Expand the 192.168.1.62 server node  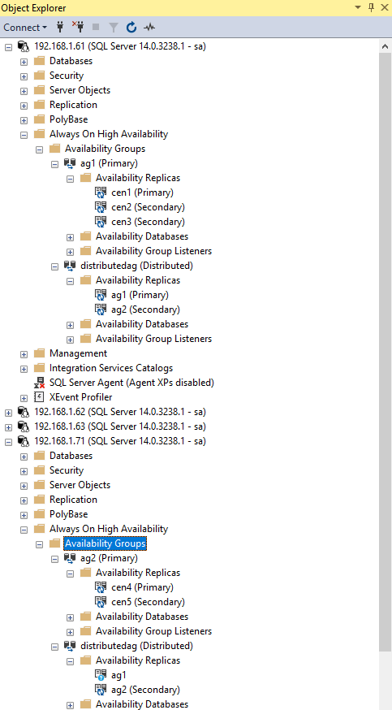[8, 413]
